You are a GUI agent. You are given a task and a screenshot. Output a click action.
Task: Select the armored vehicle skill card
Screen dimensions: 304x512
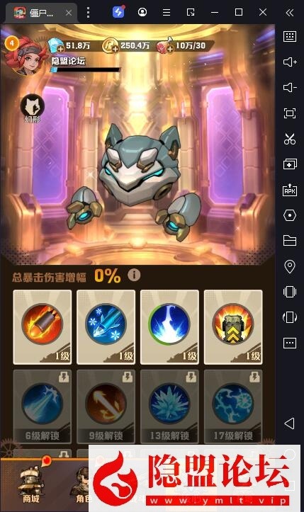pos(233,327)
